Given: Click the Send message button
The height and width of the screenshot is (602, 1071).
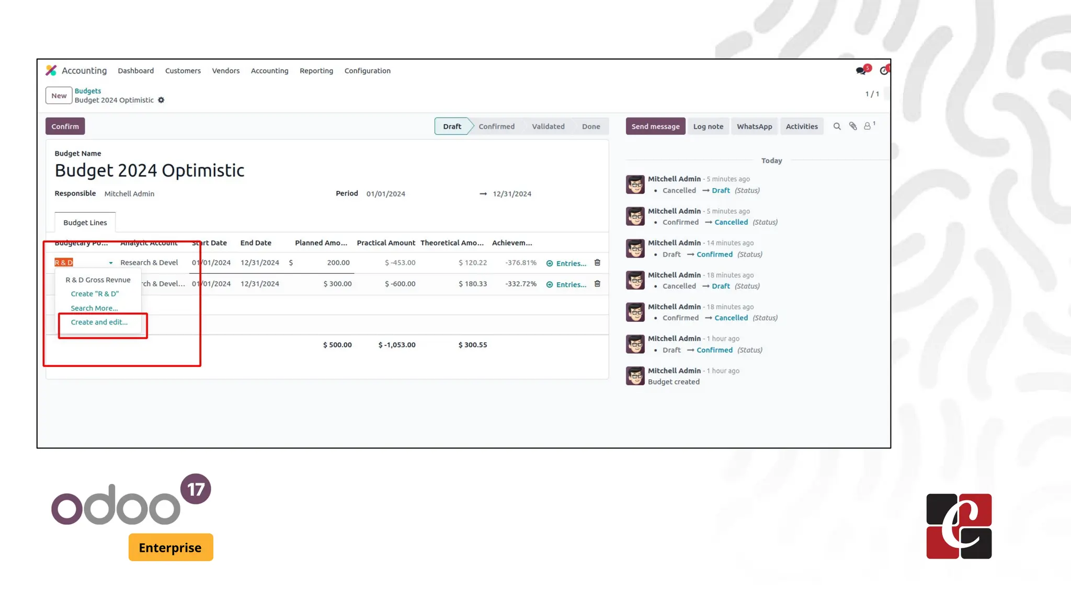Looking at the screenshot, I should (655, 126).
